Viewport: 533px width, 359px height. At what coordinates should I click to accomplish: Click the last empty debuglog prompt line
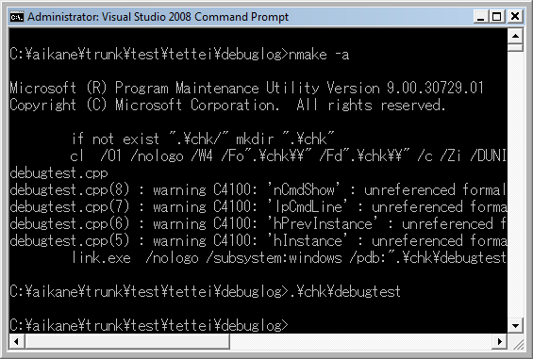(x=149, y=326)
